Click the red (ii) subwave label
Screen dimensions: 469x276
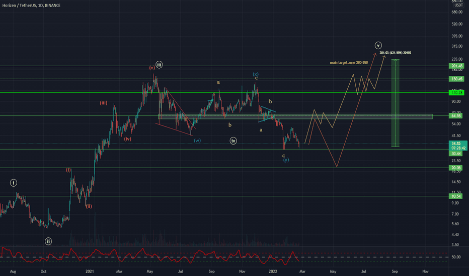point(89,206)
